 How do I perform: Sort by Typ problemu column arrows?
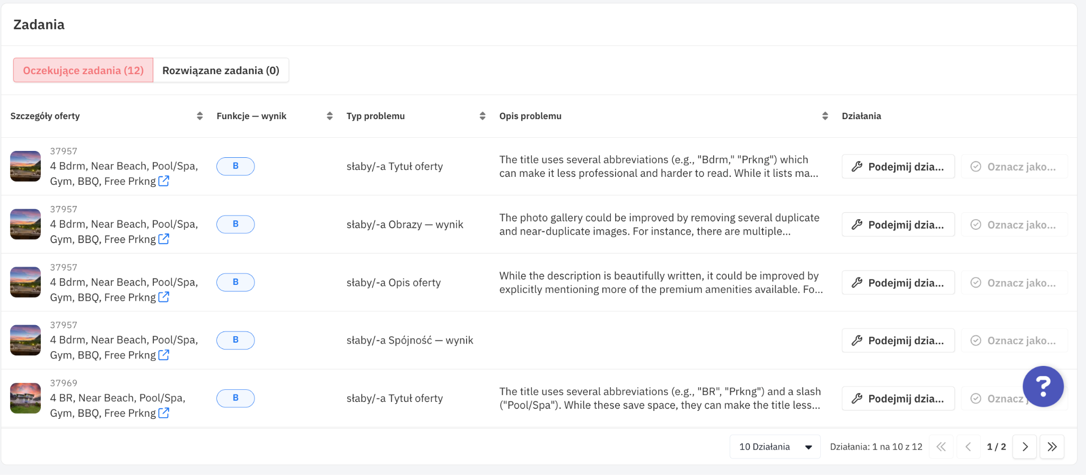482,116
